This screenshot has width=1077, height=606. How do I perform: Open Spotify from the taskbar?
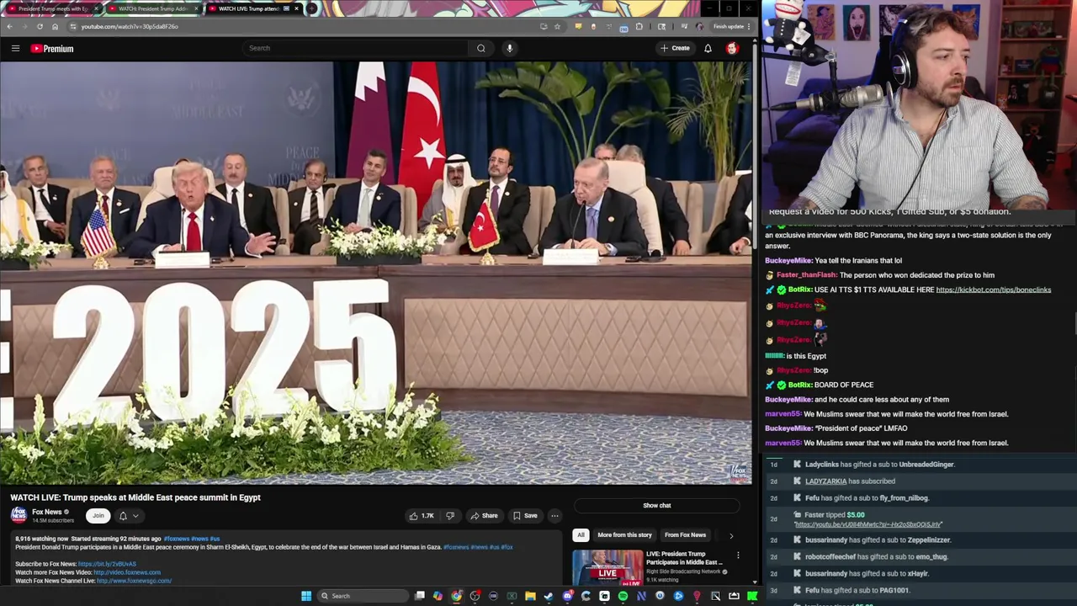click(x=623, y=596)
